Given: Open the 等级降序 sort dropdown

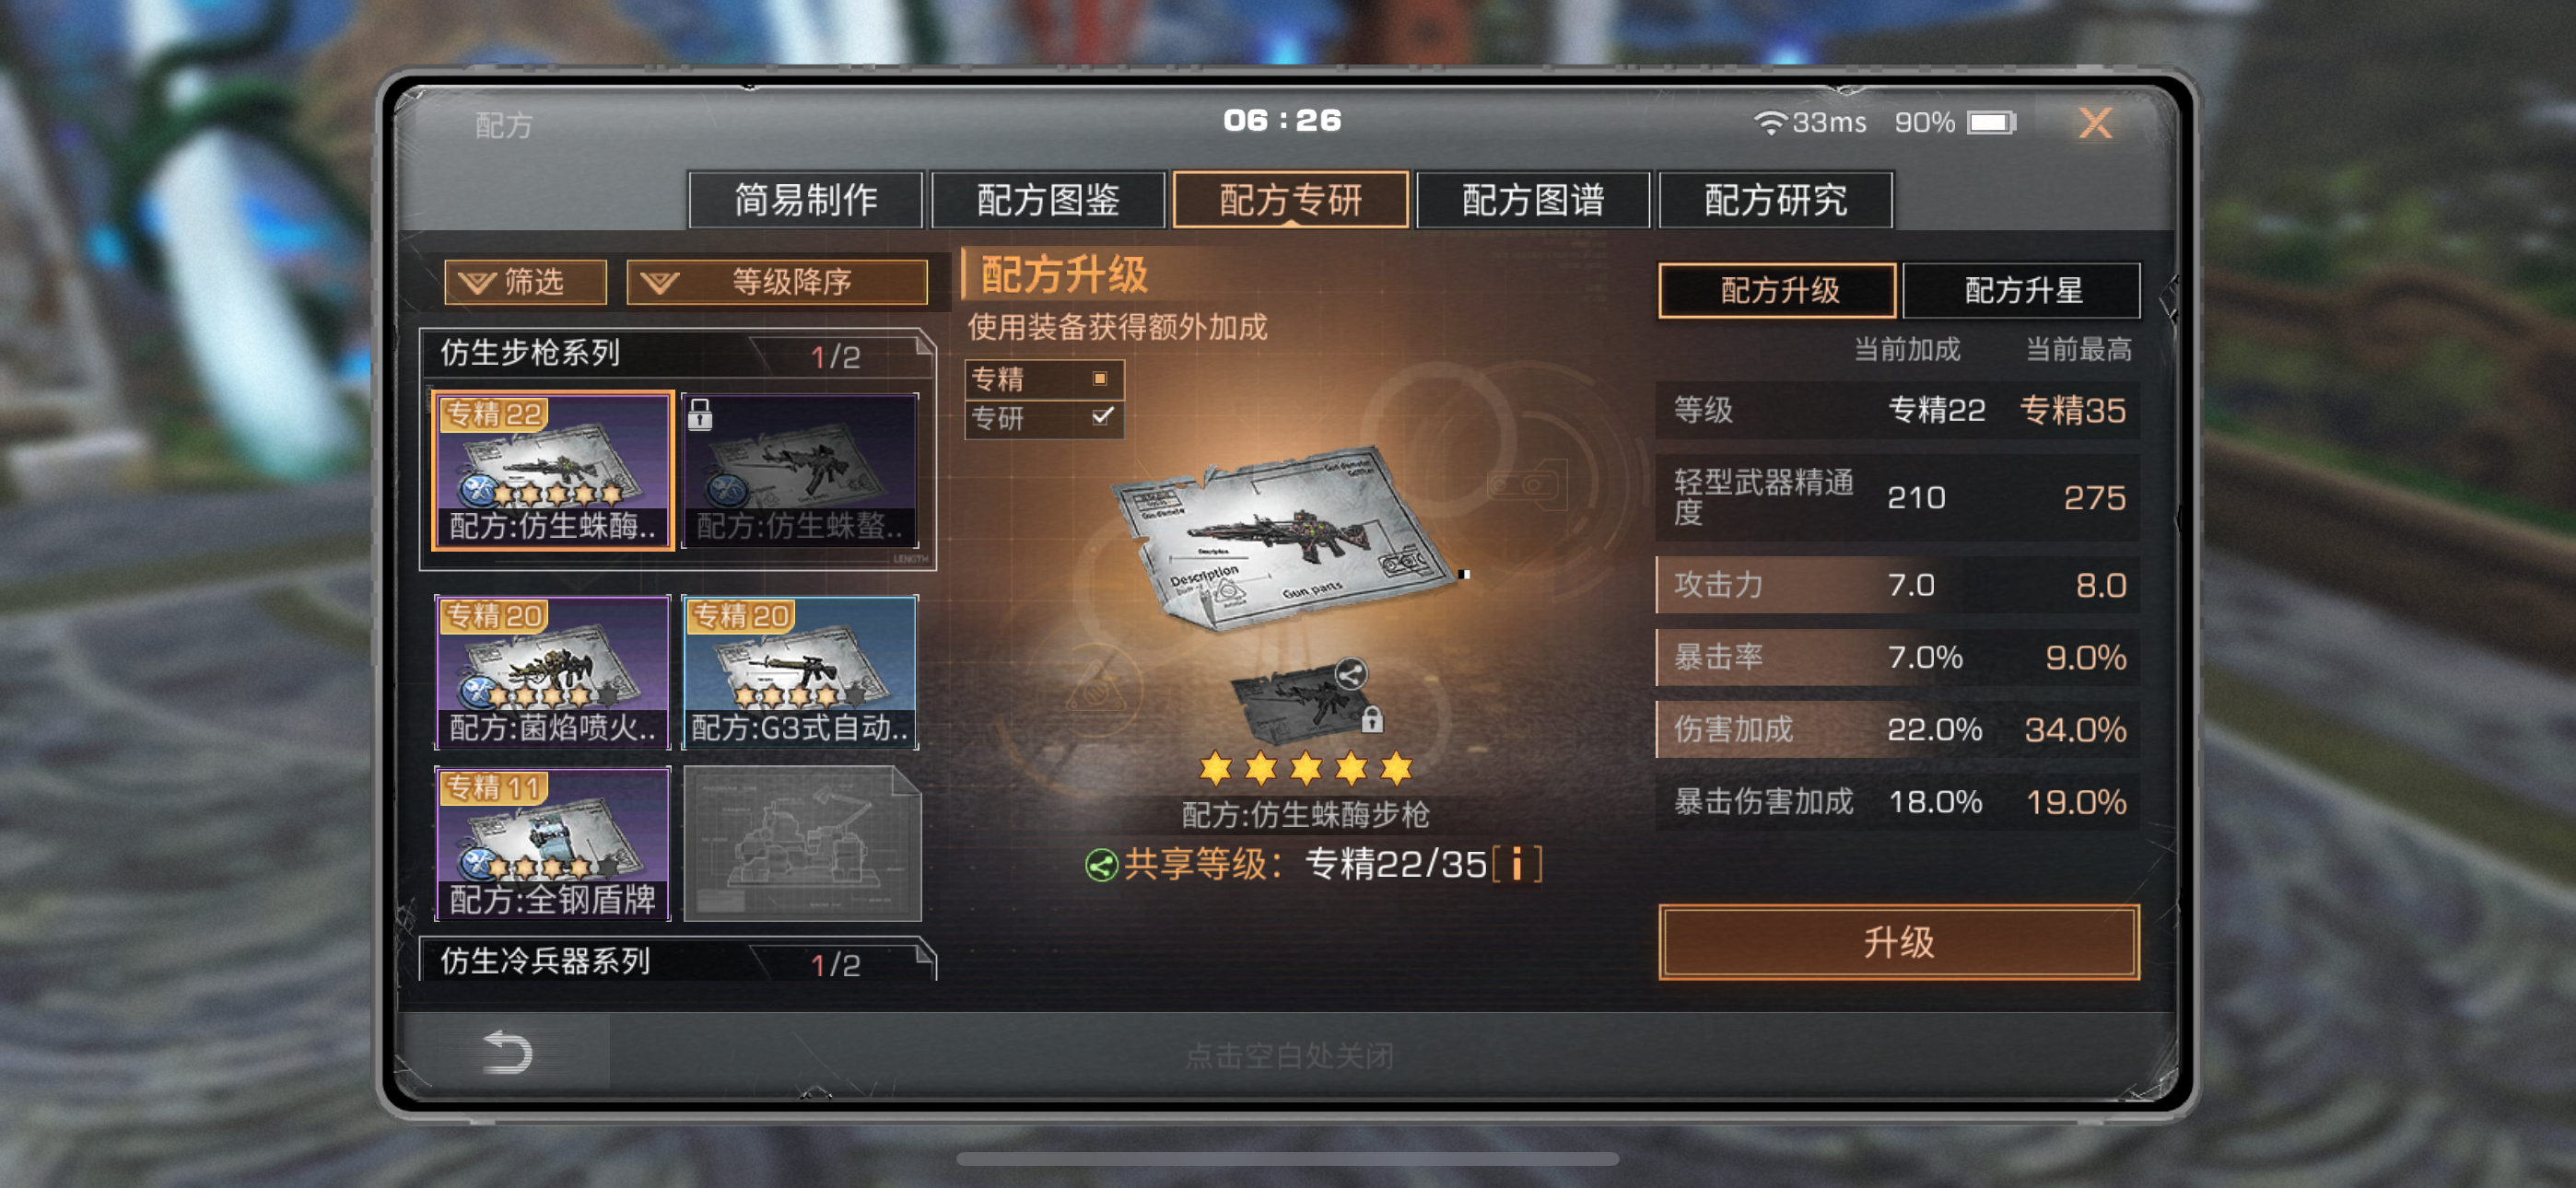Looking at the screenshot, I should (x=777, y=282).
